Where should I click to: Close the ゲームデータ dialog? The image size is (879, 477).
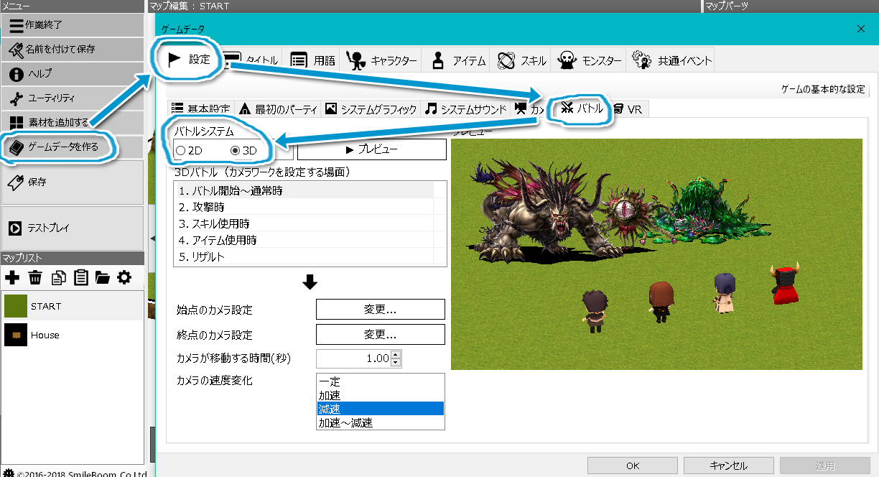[x=861, y=29]
